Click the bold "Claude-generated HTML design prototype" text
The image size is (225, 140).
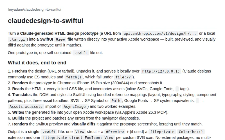59,33
